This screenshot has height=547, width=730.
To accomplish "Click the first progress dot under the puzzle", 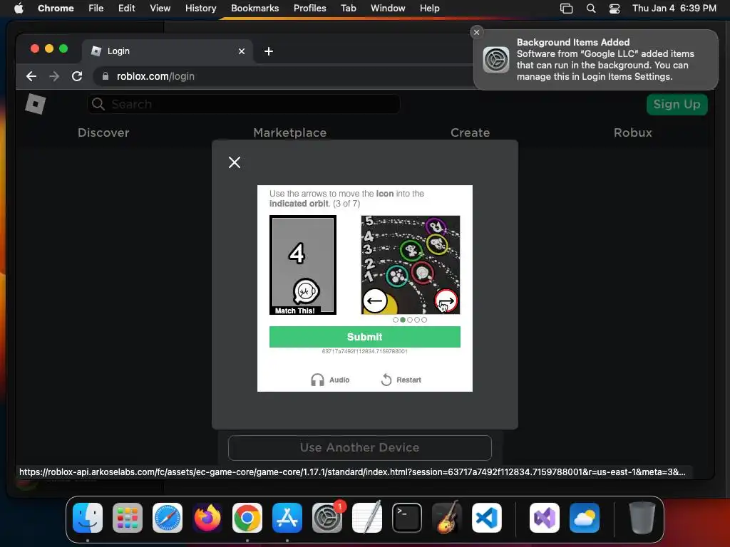I will click(x=396, y=320).
